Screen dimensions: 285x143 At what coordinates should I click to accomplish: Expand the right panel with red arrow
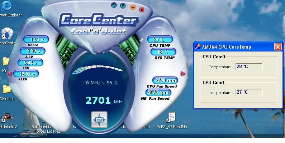click(183, 73)
